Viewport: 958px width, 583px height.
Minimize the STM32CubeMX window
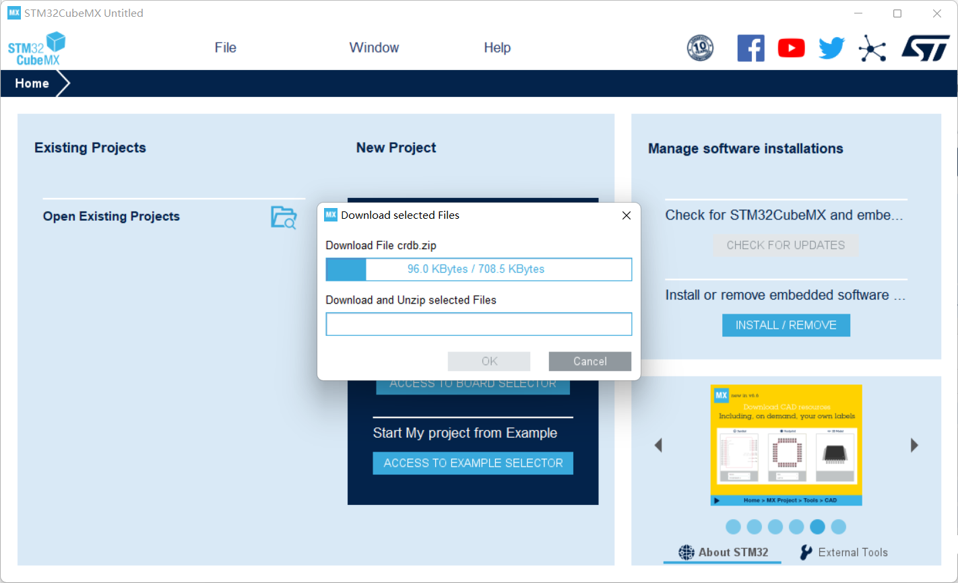coord(858,13)
